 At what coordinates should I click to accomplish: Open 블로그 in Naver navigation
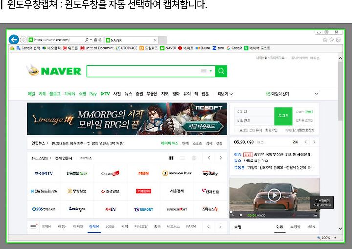55,94
